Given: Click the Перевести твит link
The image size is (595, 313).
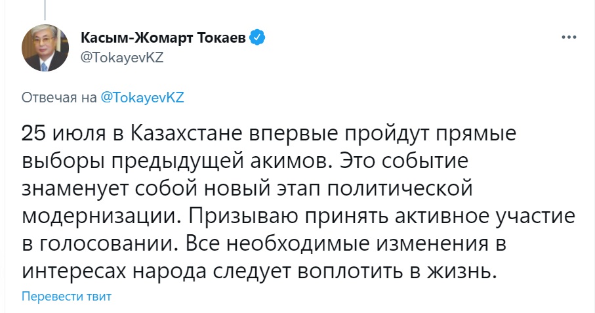Looking at the screenshot, I should click(67, 296).
